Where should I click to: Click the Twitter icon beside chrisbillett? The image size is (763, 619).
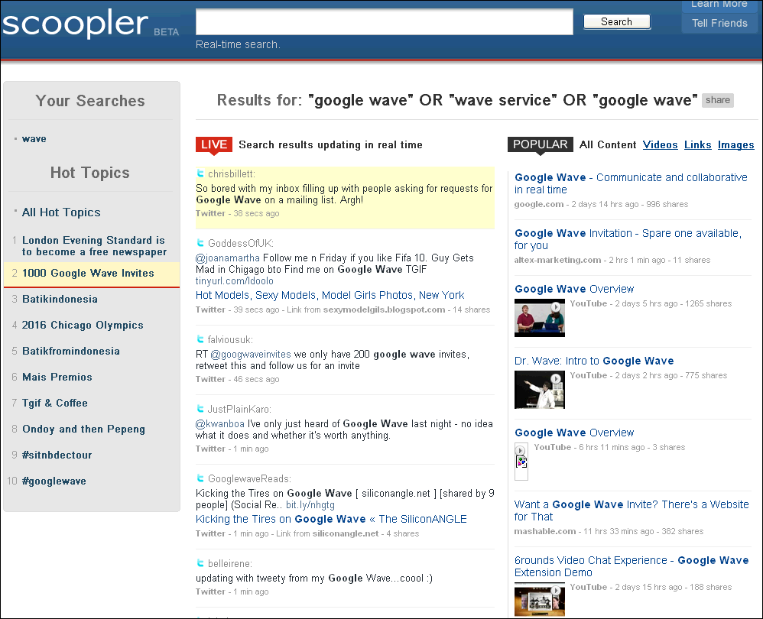pos(200,173)
